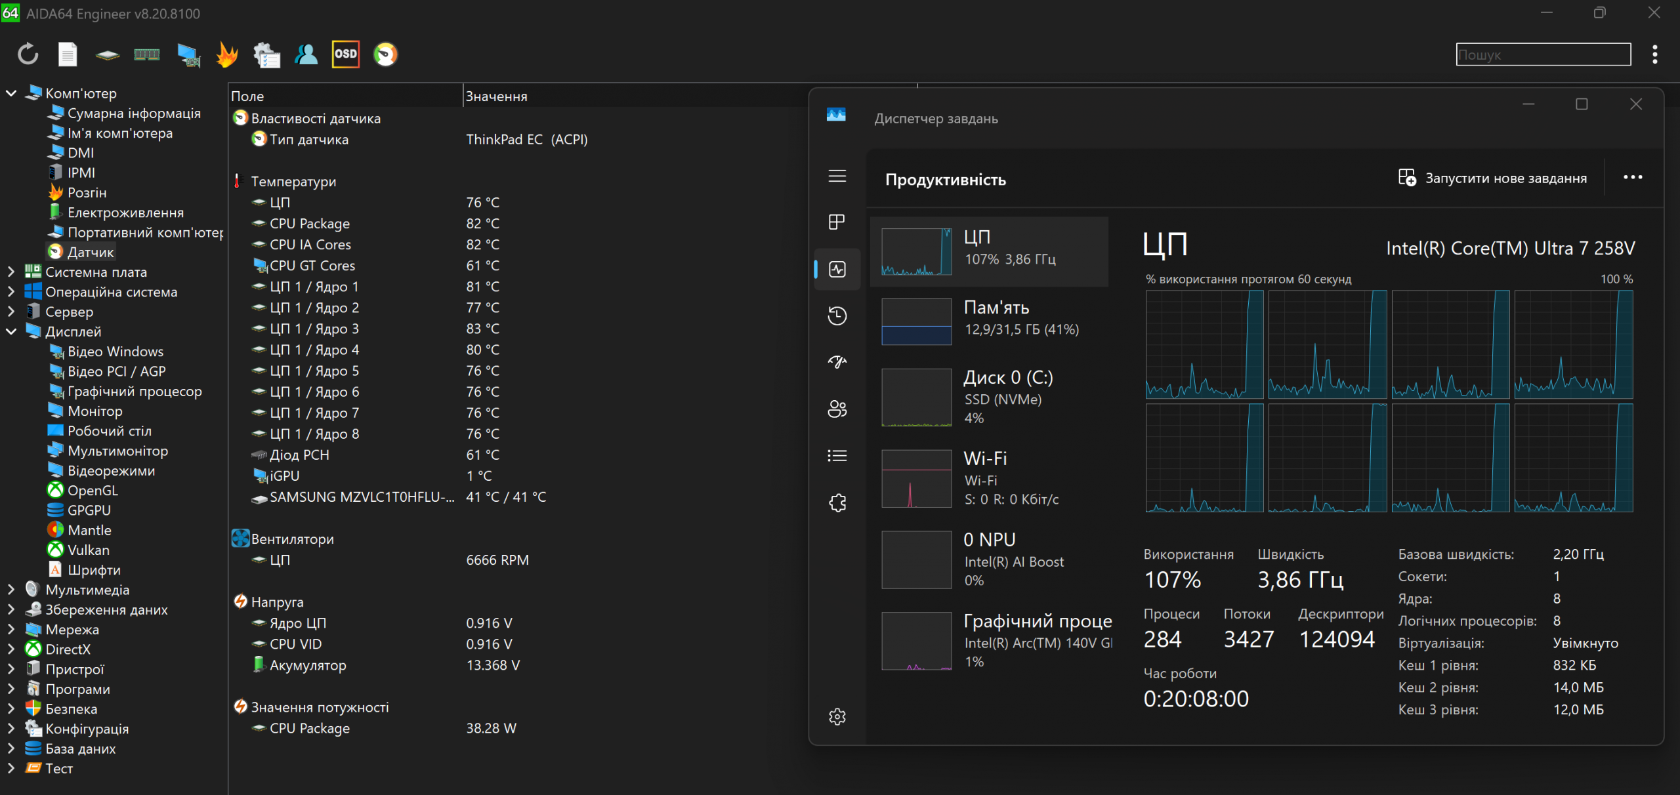Screen dimensions: 1680x795
Task: Expand the Мультимедіа tree node
Action: pos(10,590)
